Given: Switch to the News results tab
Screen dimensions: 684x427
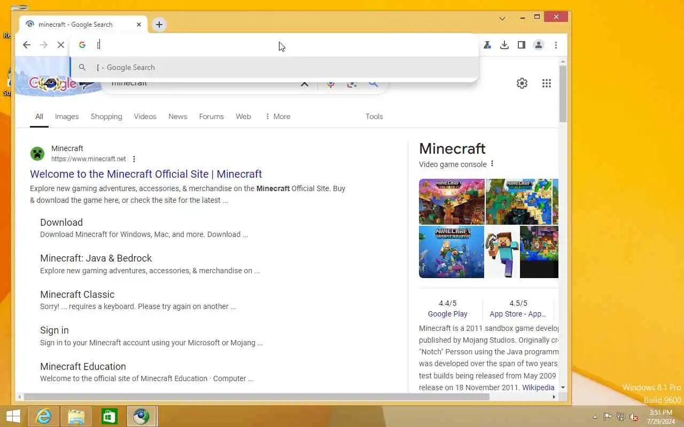Looking at the screenshot, I should [177, 116].
